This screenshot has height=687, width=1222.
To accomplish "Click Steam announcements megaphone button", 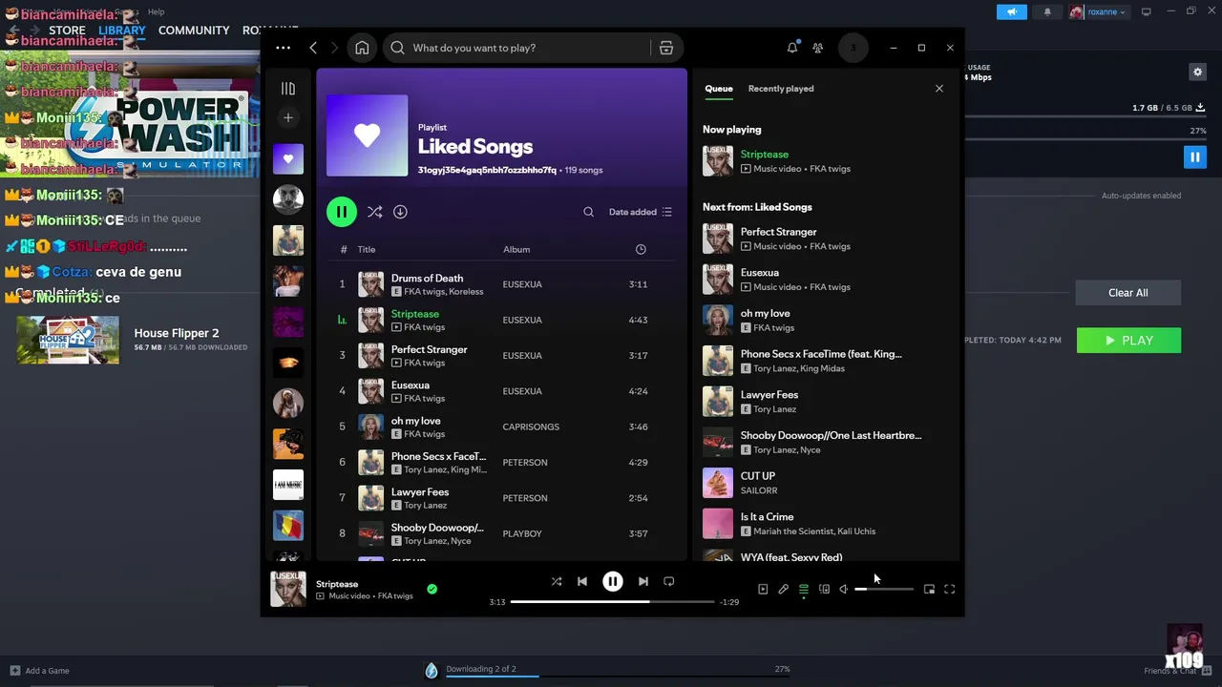I will pyautogui.click(x=1012, y=11).
